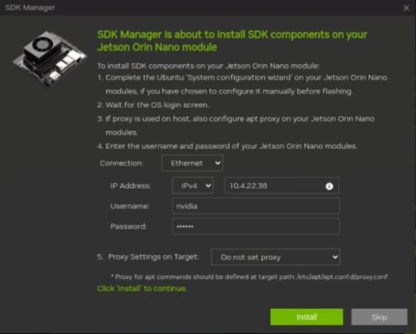416x334 pixels.
Task: Click the green dialog heading about installing SDK components
Action: [232, 41]
